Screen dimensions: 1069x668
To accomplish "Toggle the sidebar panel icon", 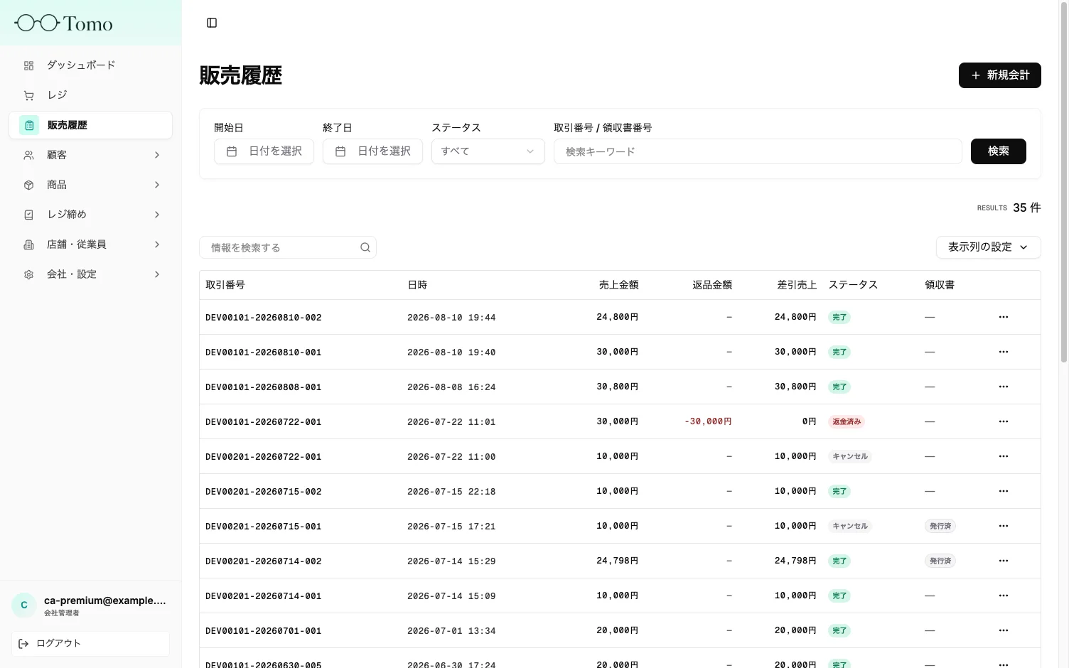I will [212, 23].
